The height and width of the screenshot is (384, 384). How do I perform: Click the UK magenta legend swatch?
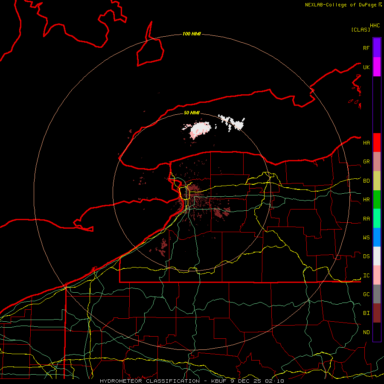[377, 67]
